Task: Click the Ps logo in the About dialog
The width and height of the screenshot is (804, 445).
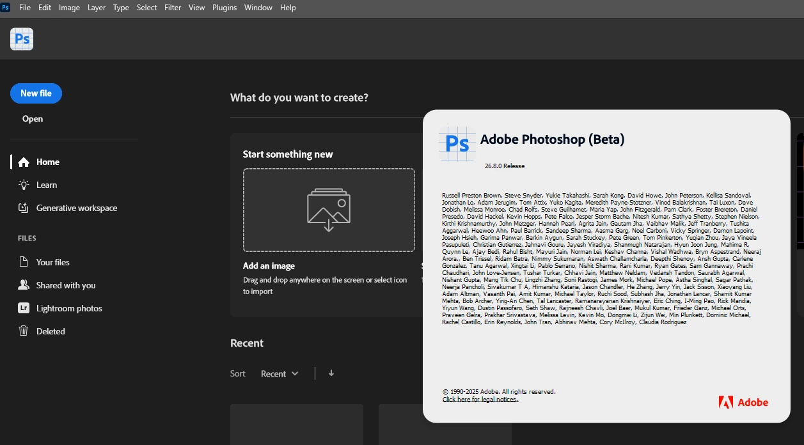Action: 457,143
